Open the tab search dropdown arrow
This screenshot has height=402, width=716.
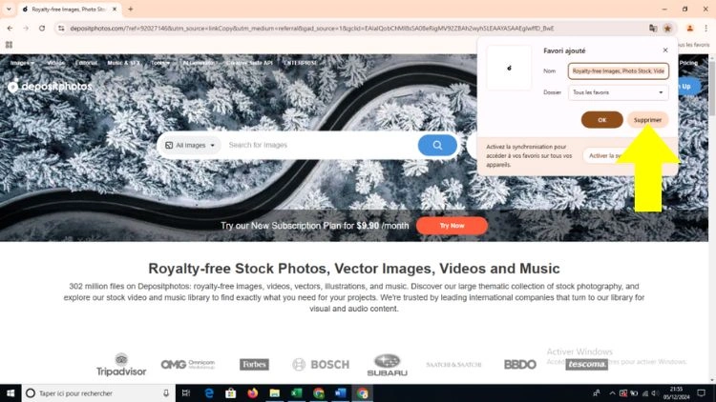click(9, 10)
